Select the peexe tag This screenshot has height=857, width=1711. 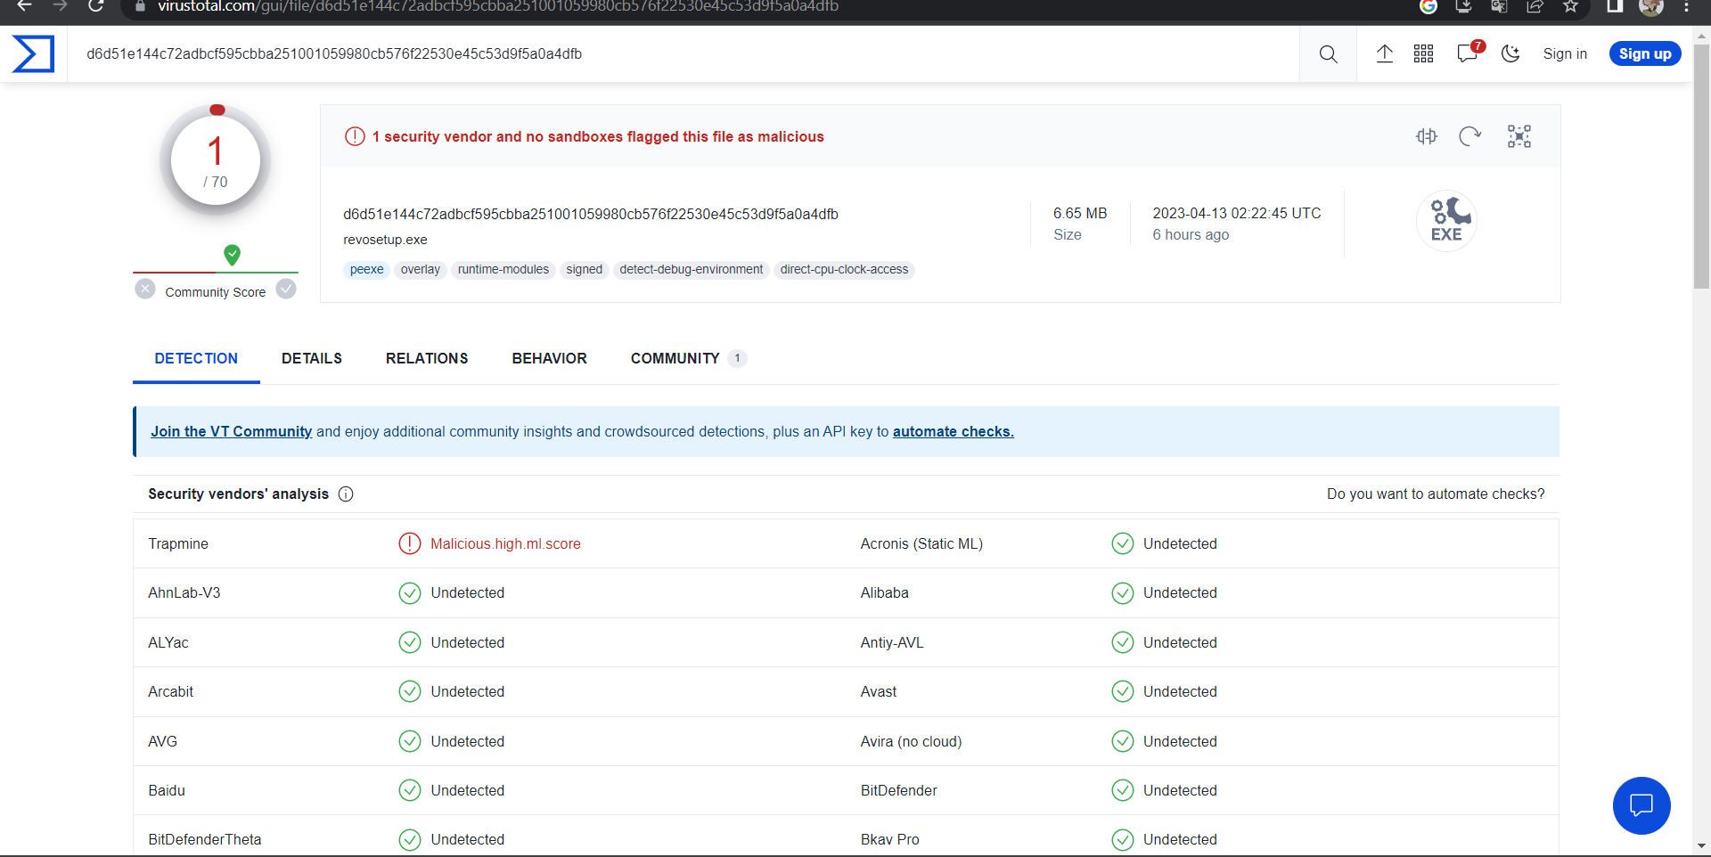click(x=367, y=270)
